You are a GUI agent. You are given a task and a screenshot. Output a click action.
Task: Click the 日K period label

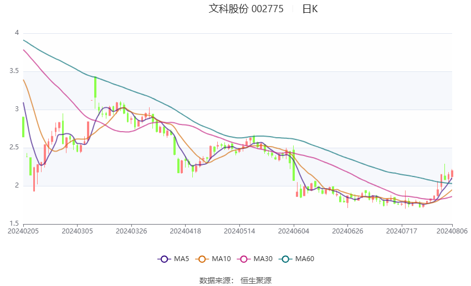[x=310, y=9]
